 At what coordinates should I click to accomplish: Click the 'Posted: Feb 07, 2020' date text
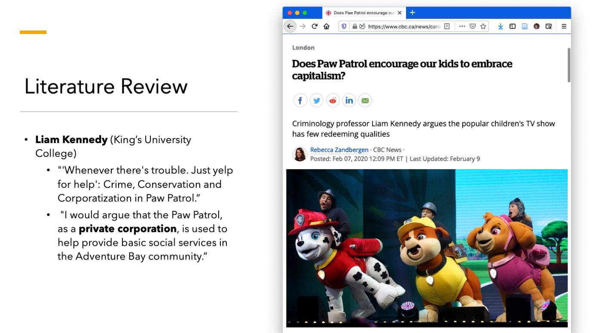tap(357, 159)
